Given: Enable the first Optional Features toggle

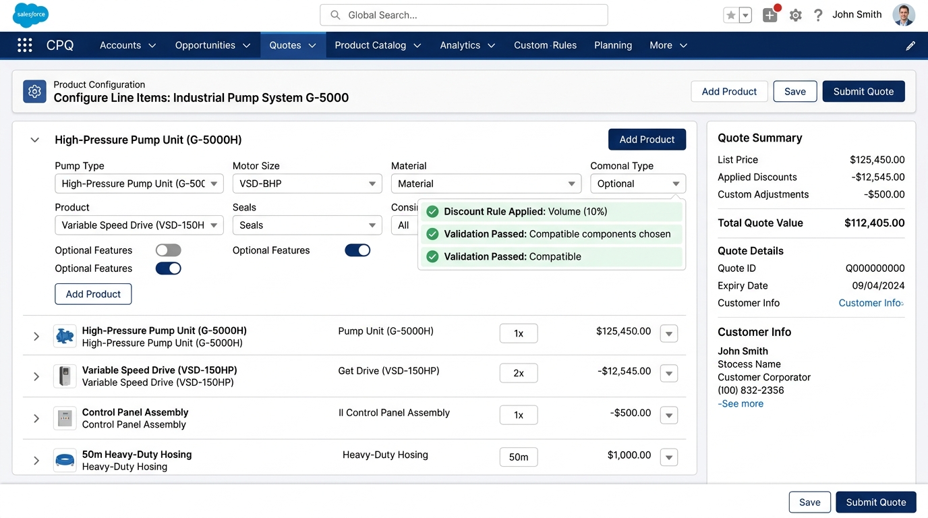Looking at the screenshot, I should [x=168, y=250].
